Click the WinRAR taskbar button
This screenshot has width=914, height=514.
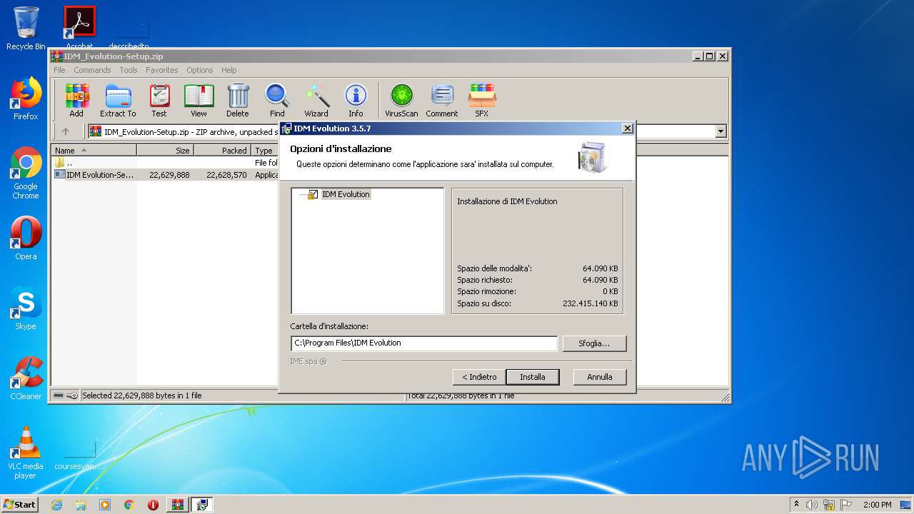pos(178,505)
